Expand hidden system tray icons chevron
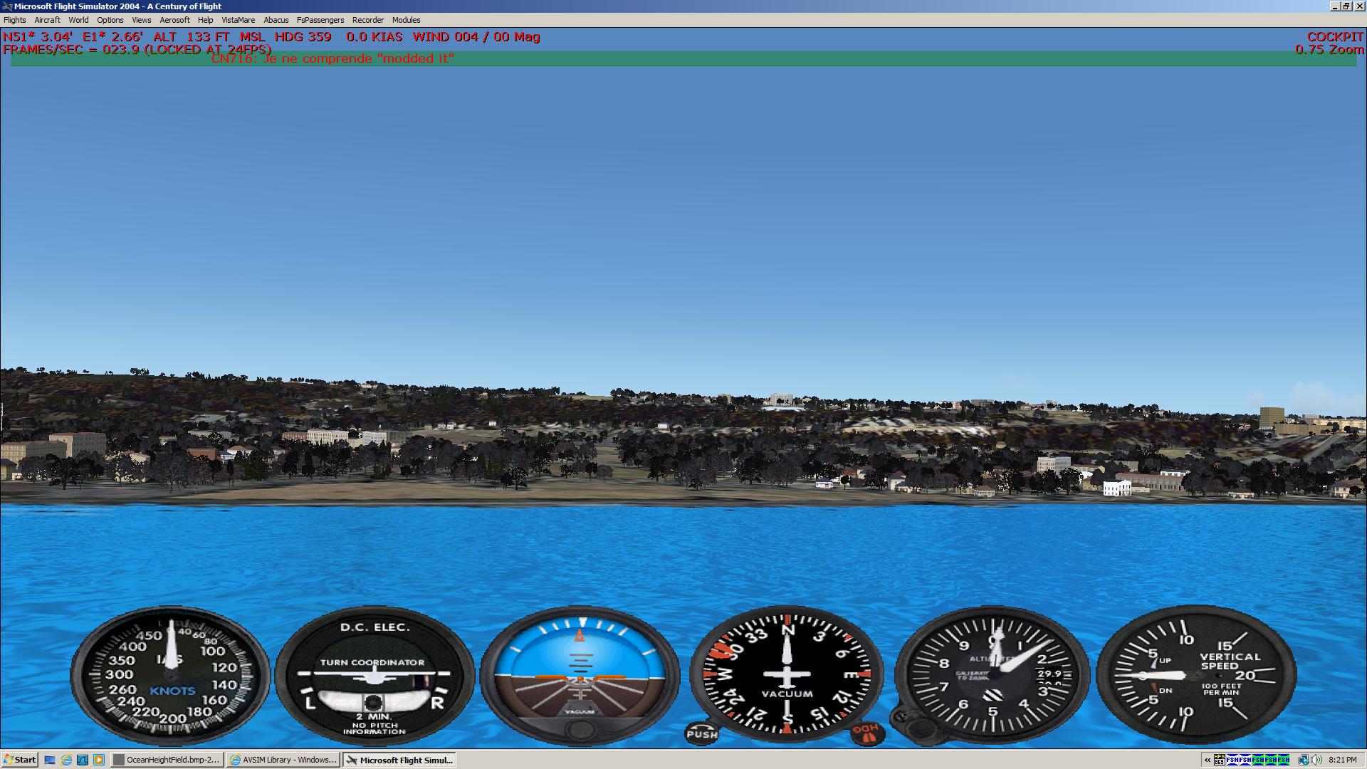Image resolution: width=1367 pixels, height=769 pixels. 1208,760
